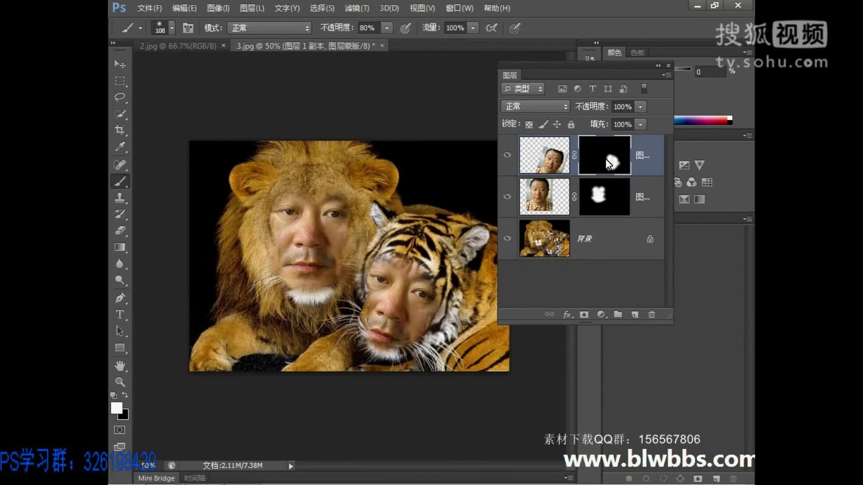Delete layer with trash icon

(x=652, y=314)
